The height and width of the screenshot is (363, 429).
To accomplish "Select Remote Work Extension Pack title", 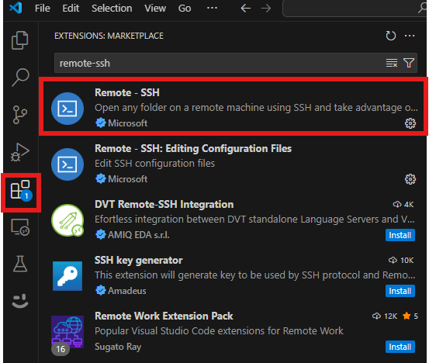I will tap(164, 316).
